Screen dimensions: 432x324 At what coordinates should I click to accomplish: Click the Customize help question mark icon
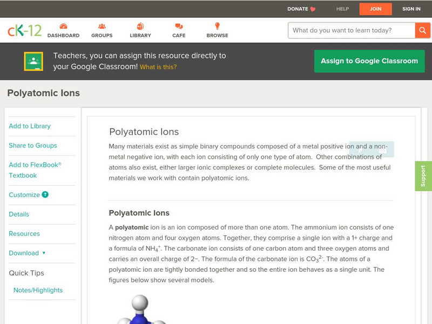point(45,194)
